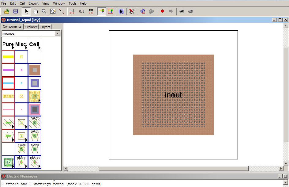Select the Measure tool in toolbar

tap(62, 11)
